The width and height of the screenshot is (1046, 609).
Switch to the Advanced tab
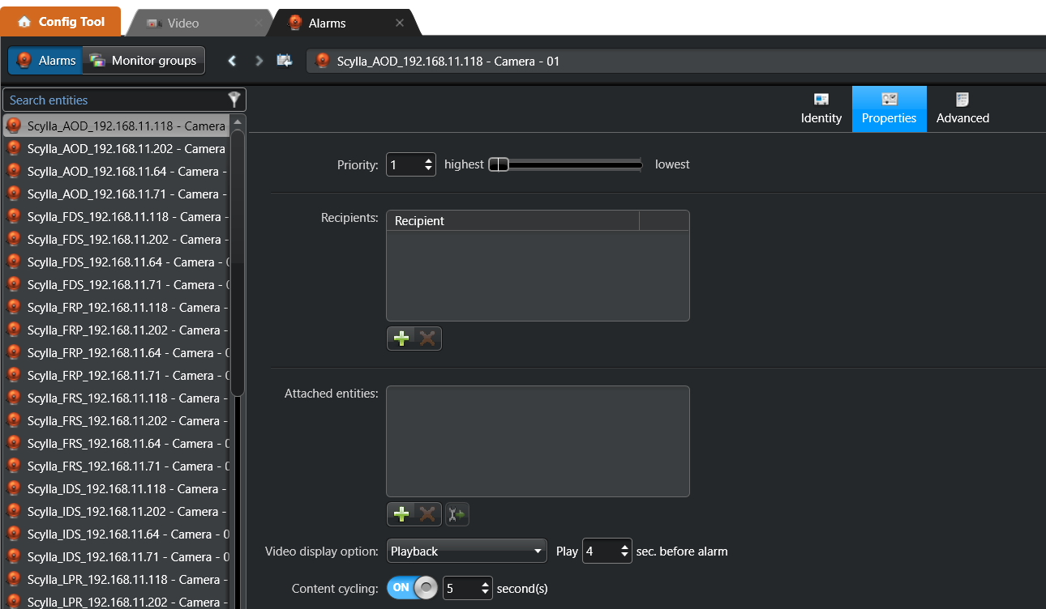coord(962,109)
